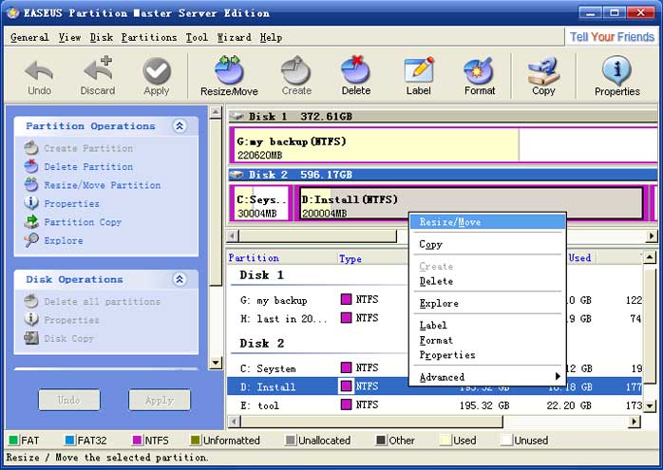The width and height of the screenshot is (663, 470).
Task: Click the Discard toolbar icon
Action: 98,68
